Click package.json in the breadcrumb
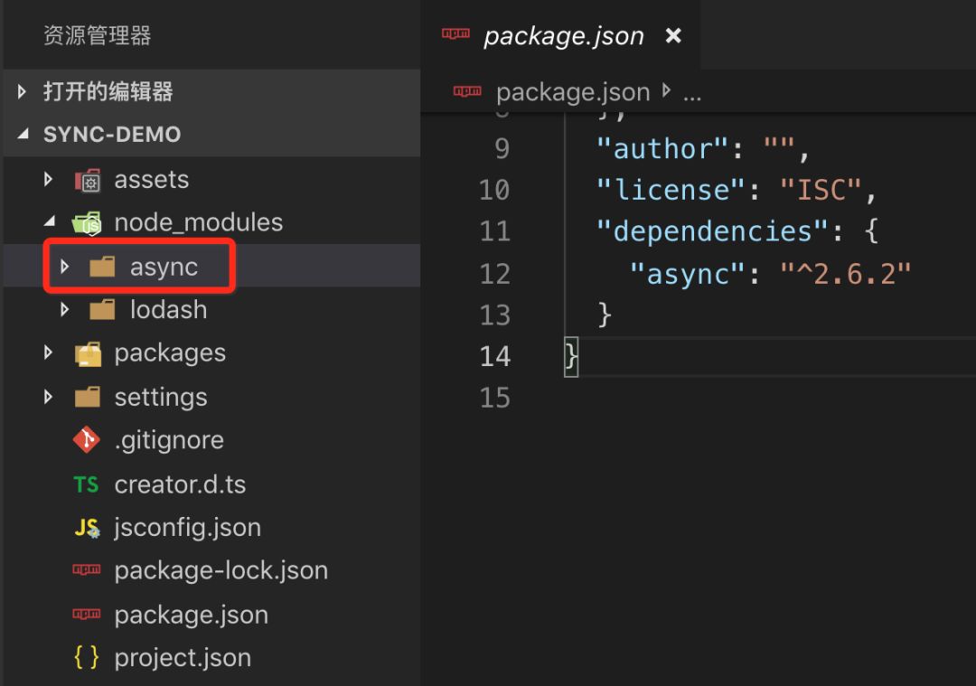 (573, 93)
